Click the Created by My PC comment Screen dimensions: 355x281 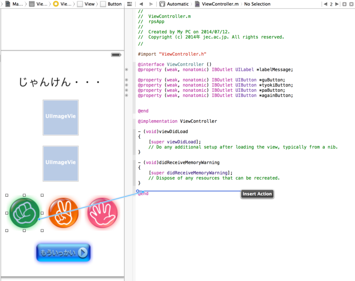pyautogui.click(x=184, y=32)
